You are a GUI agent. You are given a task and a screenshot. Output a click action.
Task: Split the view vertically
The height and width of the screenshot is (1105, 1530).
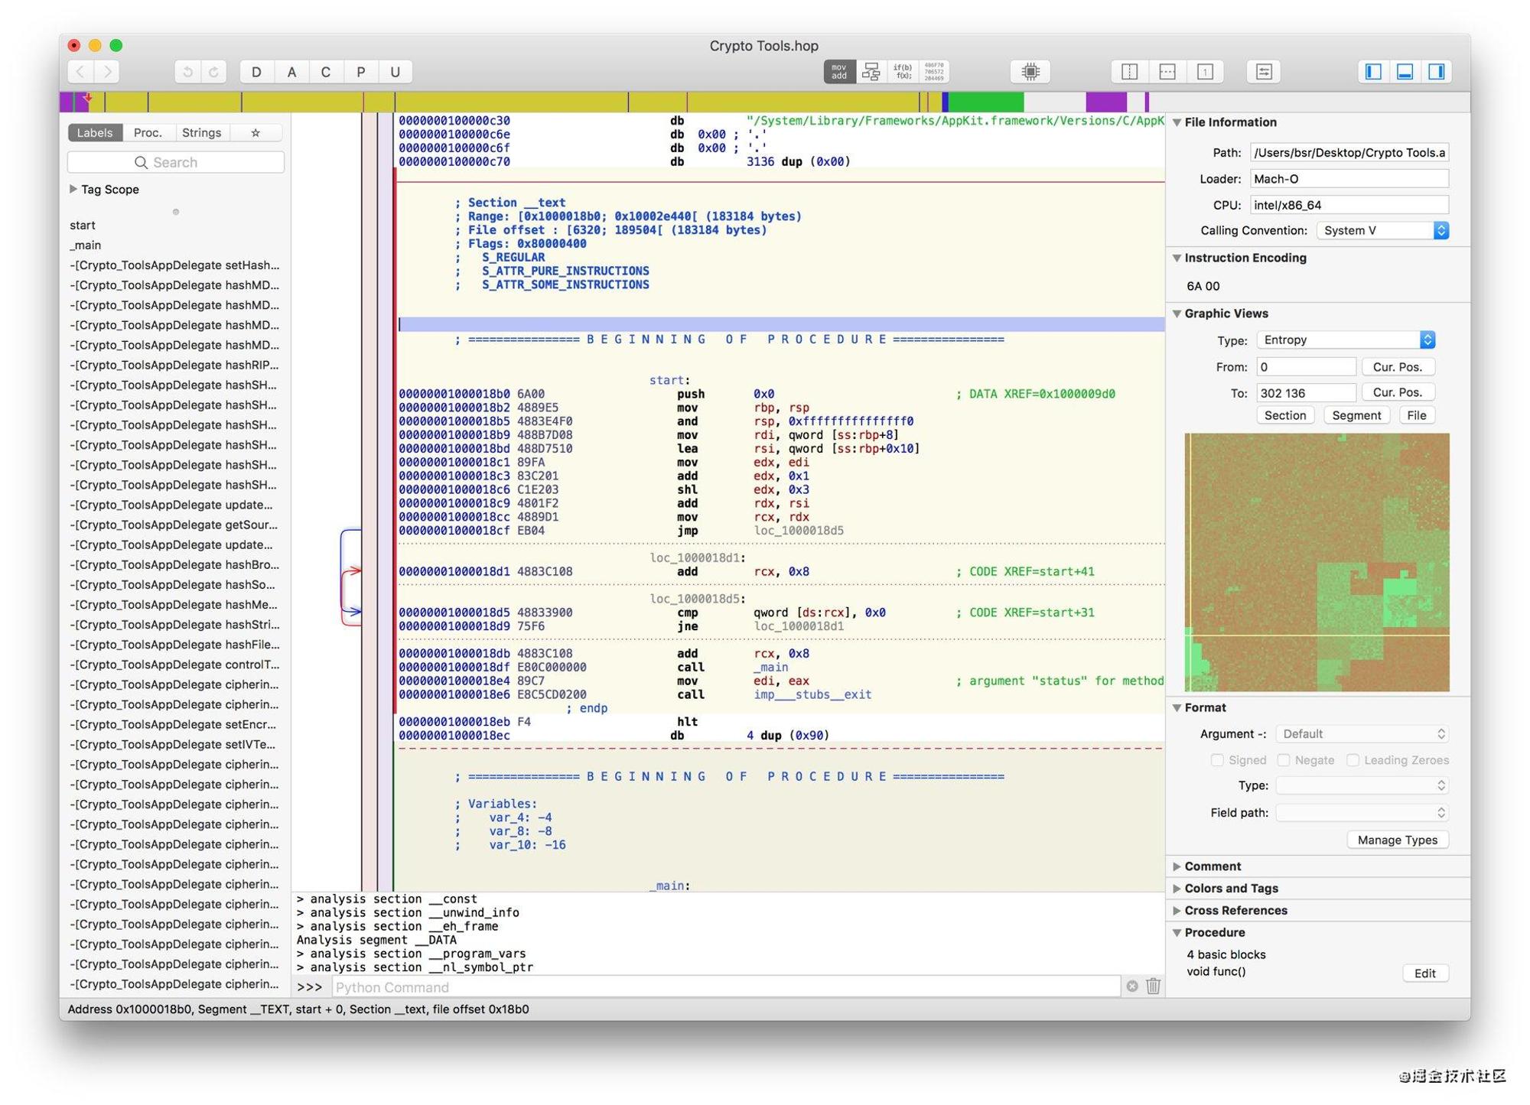click(1130, 72)
